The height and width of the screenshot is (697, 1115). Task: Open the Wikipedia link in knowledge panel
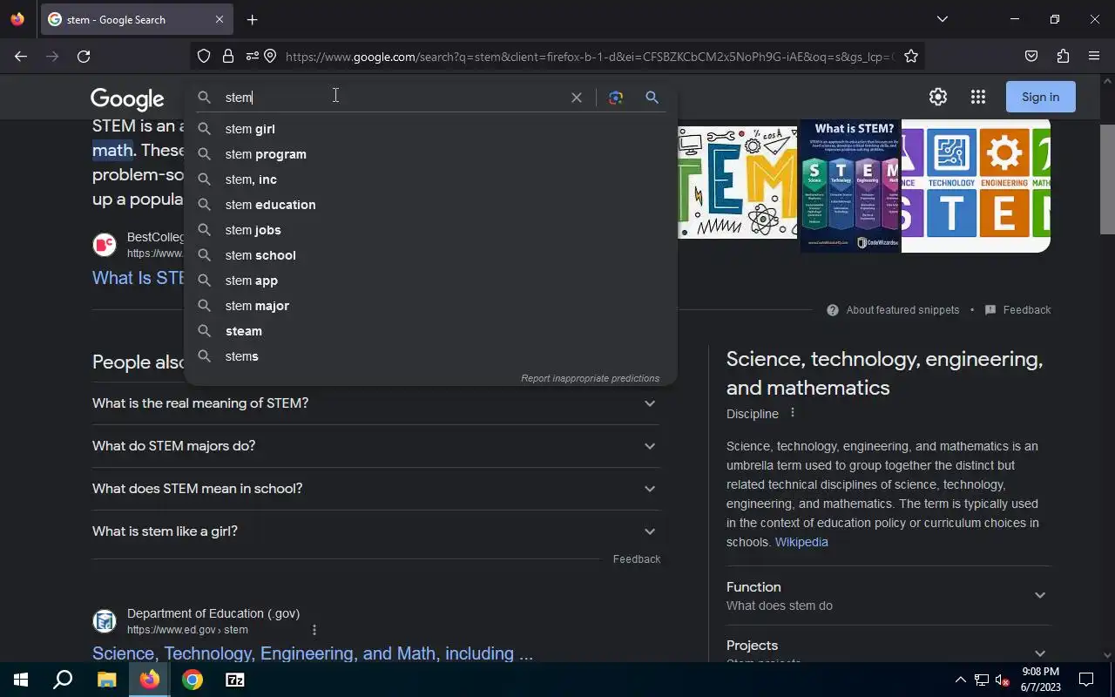pos(801,542)
